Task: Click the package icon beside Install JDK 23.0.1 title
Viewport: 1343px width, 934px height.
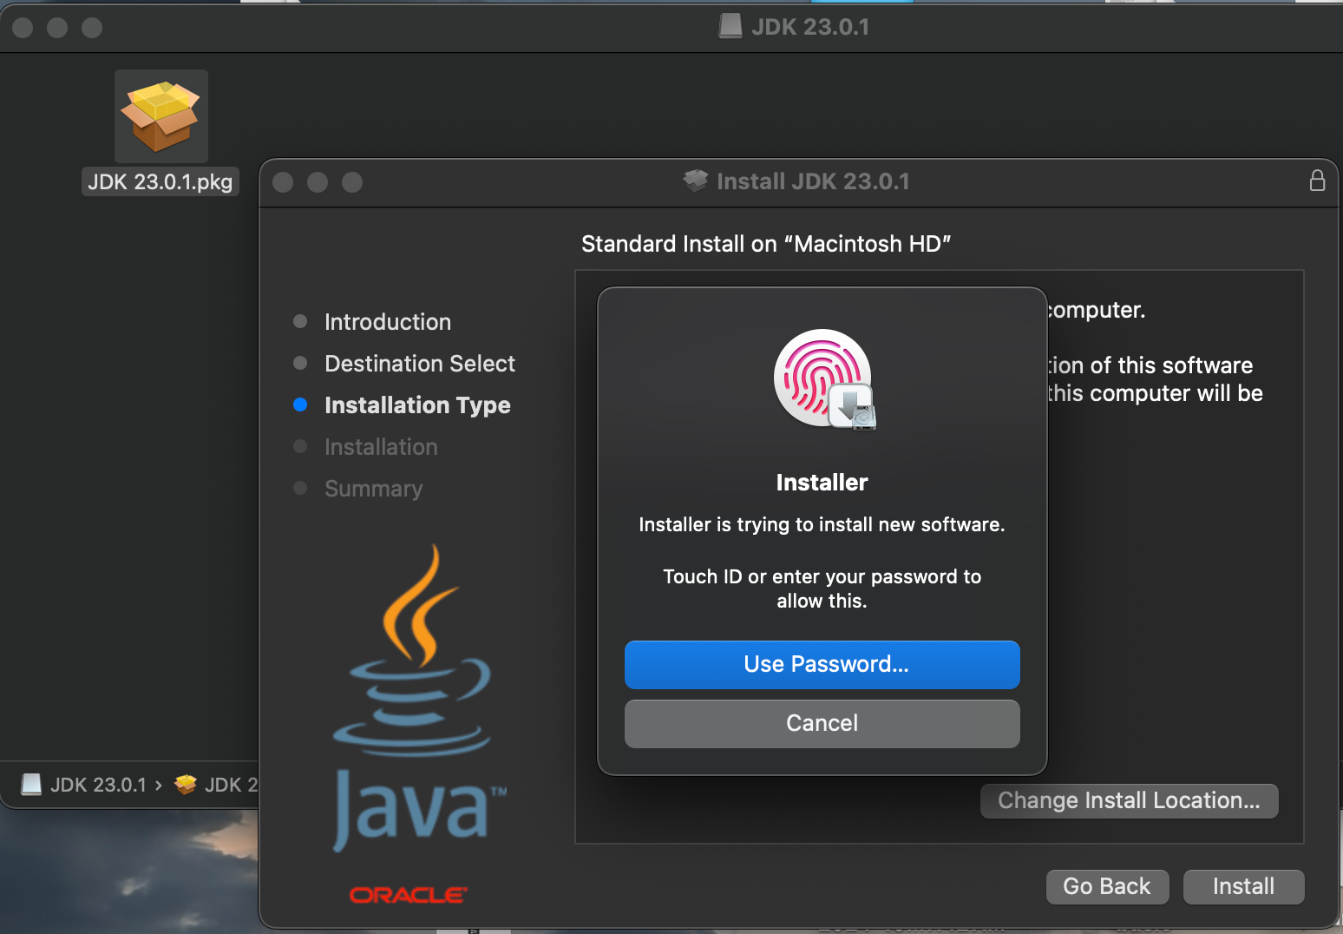Action: point(696,181)
